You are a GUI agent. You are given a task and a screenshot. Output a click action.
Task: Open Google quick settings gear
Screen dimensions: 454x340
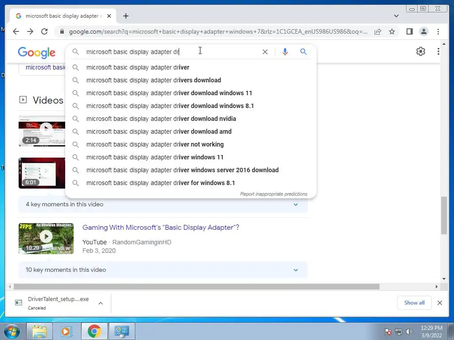421,51
